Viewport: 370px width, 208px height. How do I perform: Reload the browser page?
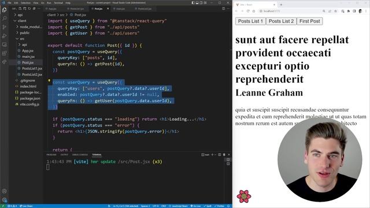point(248,11)
